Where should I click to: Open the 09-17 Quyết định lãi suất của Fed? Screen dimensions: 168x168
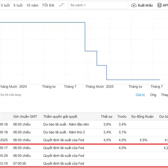(x=64, y=148)
